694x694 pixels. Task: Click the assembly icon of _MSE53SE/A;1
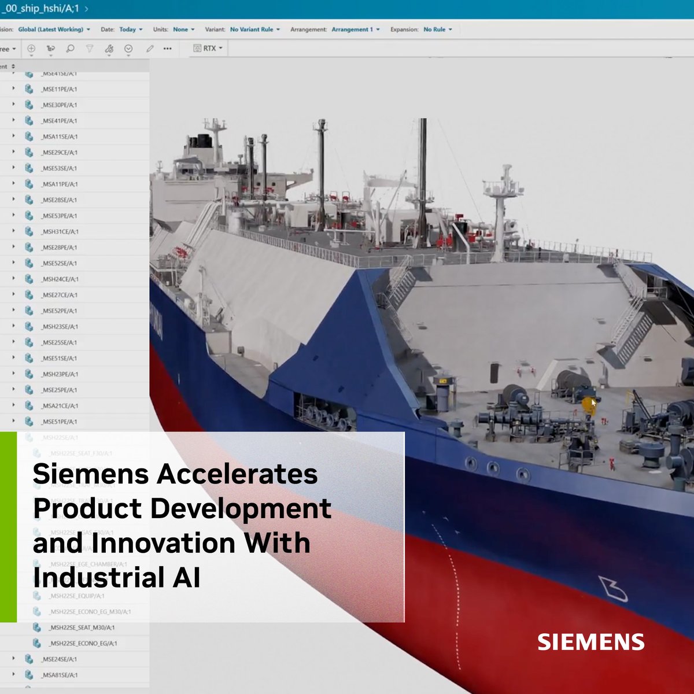(28, 168)
